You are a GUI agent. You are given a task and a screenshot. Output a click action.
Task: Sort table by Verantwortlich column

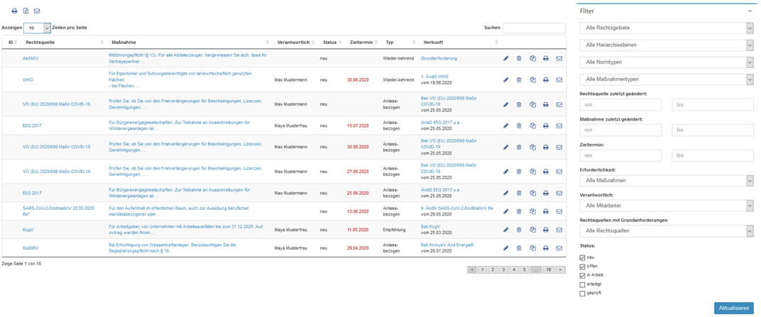(x=295, y=42)
